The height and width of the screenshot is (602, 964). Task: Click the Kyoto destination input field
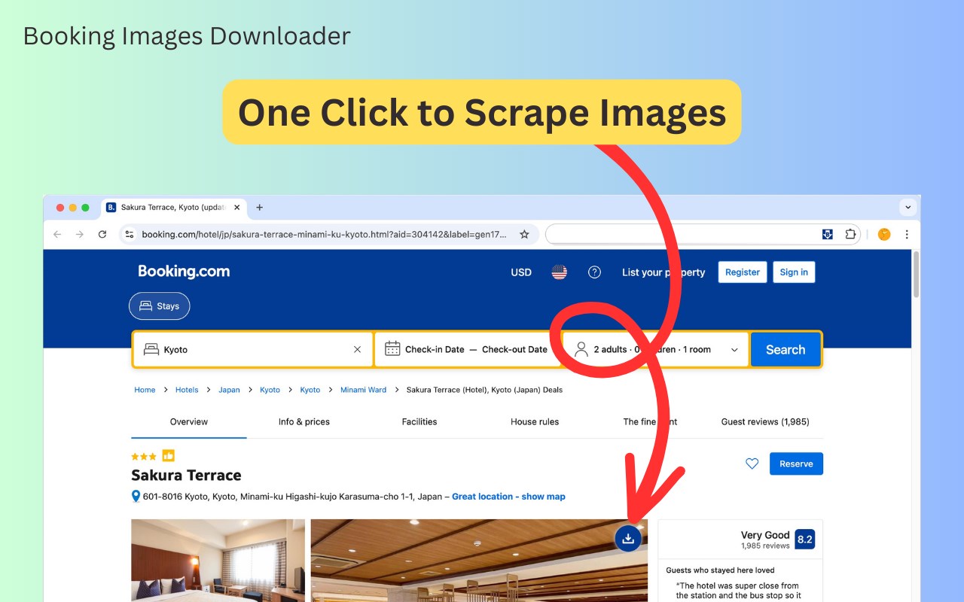click(x=253, y=349)
